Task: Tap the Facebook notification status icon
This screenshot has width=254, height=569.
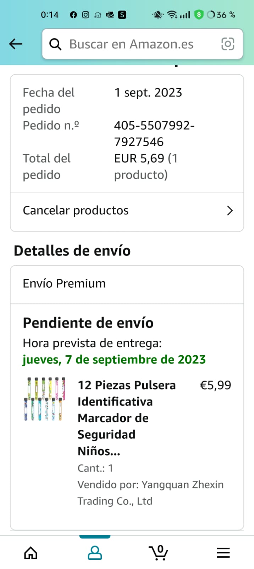Action: pos(73,15)
